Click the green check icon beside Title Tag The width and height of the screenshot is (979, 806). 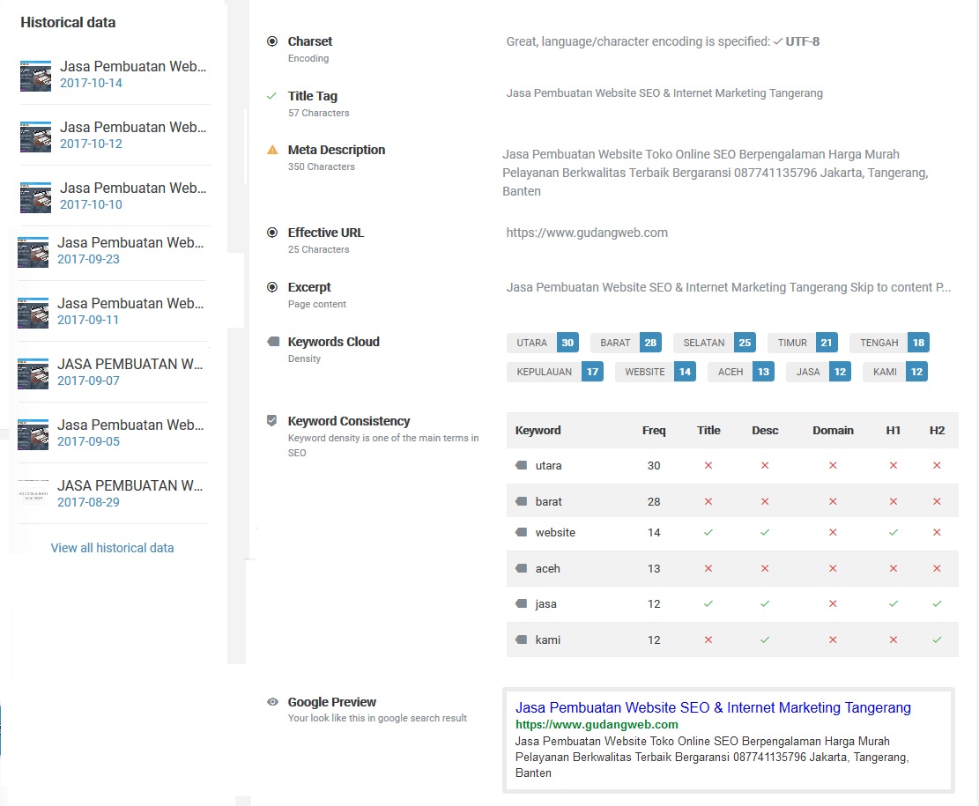coord(271,96)
